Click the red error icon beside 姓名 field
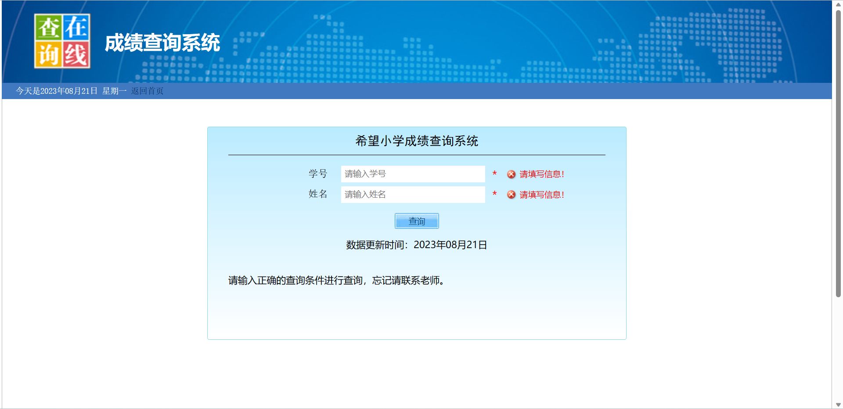The image size is (843, 409). point(511,195)
